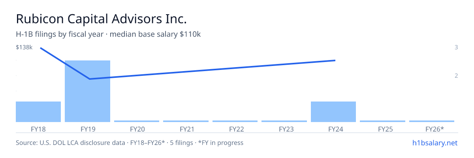Select the FY24 filings bar
474x158 pixels.
[333, 112]
